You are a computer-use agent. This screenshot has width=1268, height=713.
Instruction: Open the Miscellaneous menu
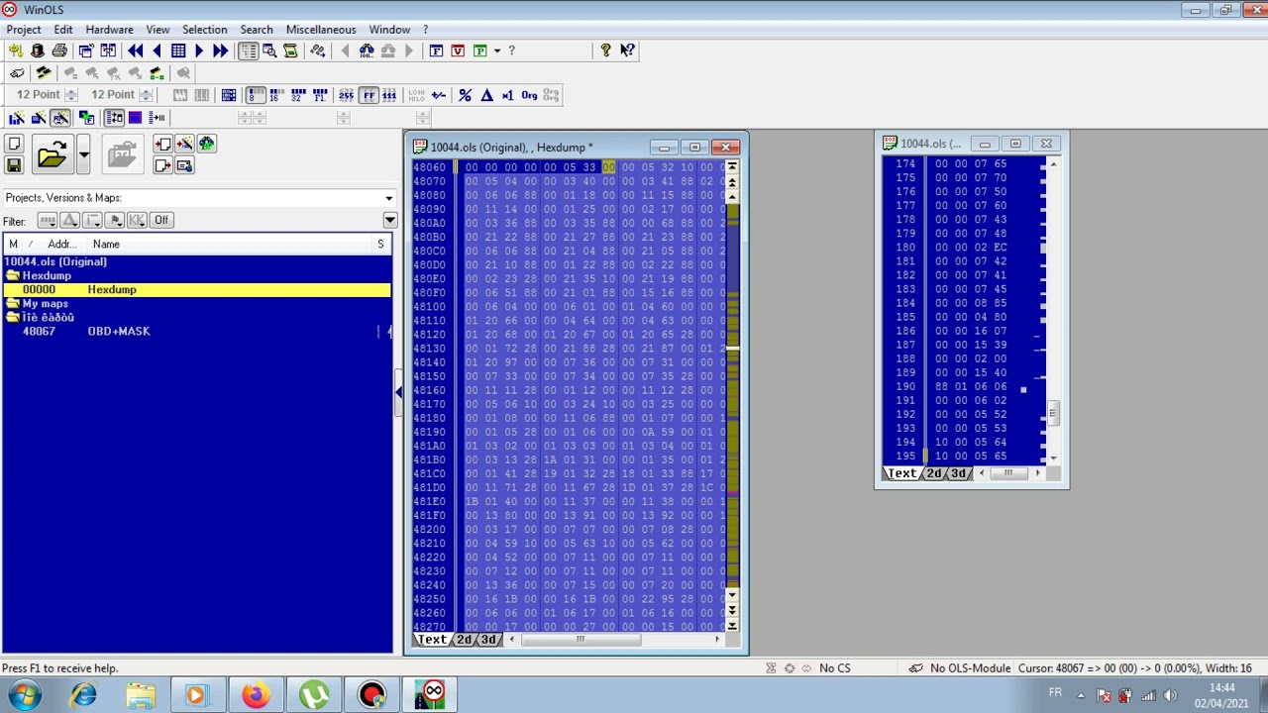click(x=321, y=30)
